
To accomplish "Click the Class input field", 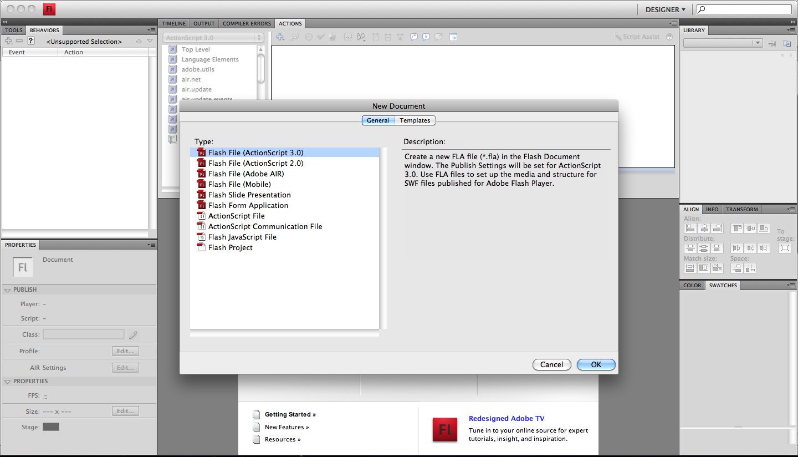I will coord(84,334).
